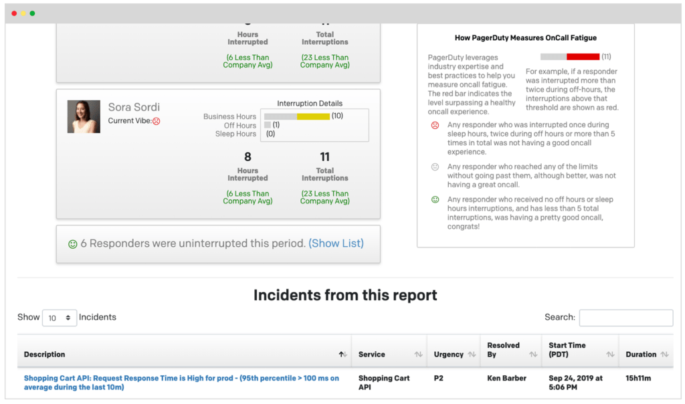Click the Ken Barber cell

[507, 378]
